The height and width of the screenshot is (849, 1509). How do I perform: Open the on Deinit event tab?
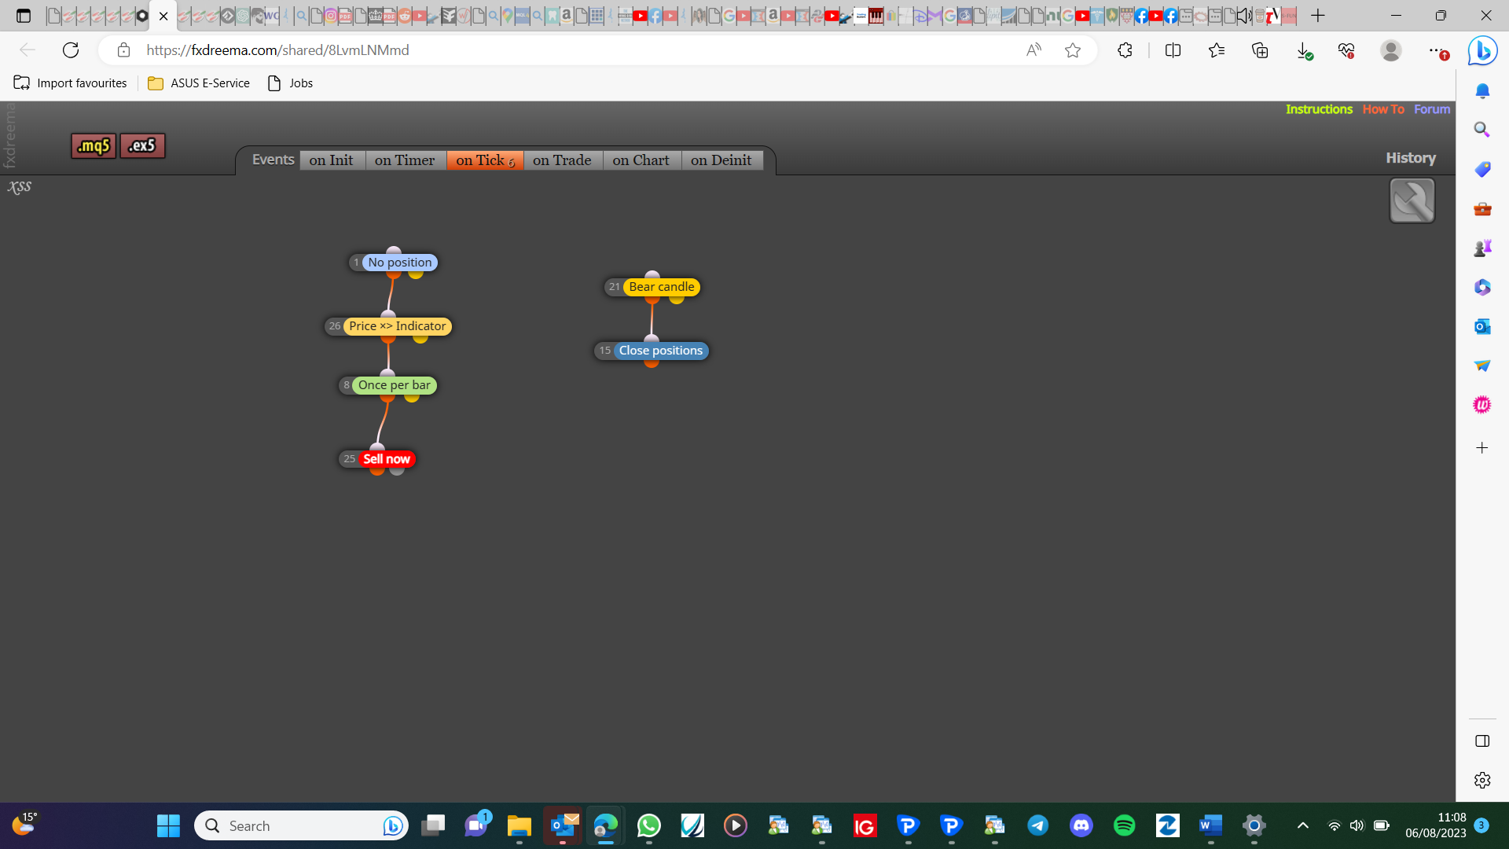coord(721,160)
